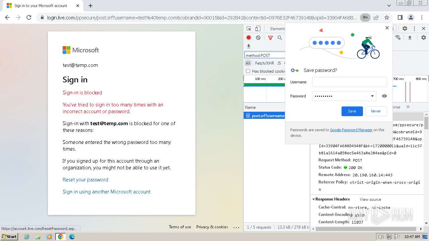The image size is (429, 241).
Task: Select the All filter type
Action: [248, 63]
